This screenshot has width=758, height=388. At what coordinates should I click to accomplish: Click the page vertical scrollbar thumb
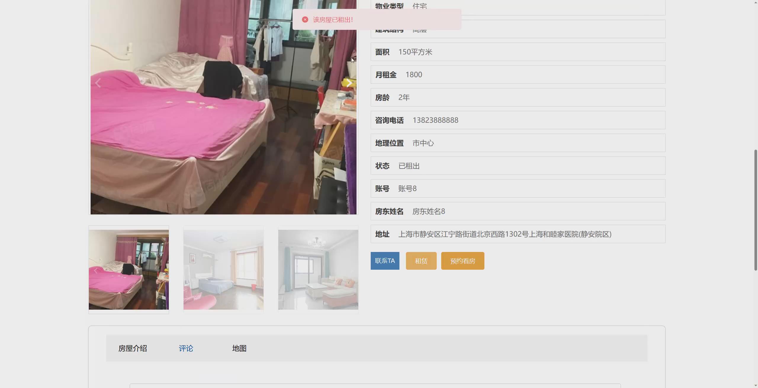pyautogui.click(x=755, y=210)
